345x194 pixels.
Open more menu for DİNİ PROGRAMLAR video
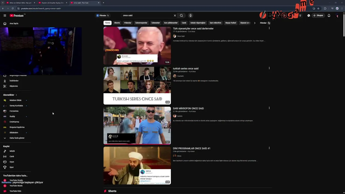point(269,148)
